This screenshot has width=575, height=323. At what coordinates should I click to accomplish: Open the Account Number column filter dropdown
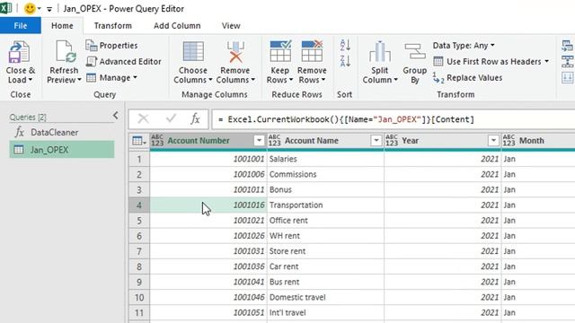[259, 140]
